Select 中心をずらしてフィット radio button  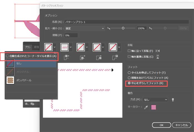(x=129, y=83)
